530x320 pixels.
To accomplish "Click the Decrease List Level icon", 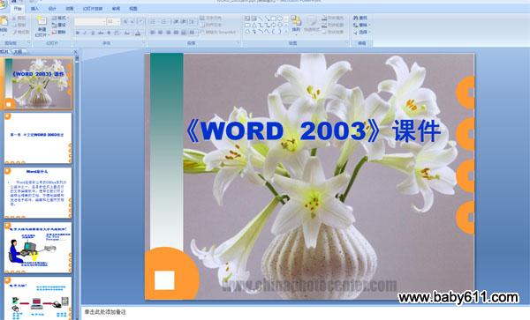I will pyautogui.click(x=176, y=22).
